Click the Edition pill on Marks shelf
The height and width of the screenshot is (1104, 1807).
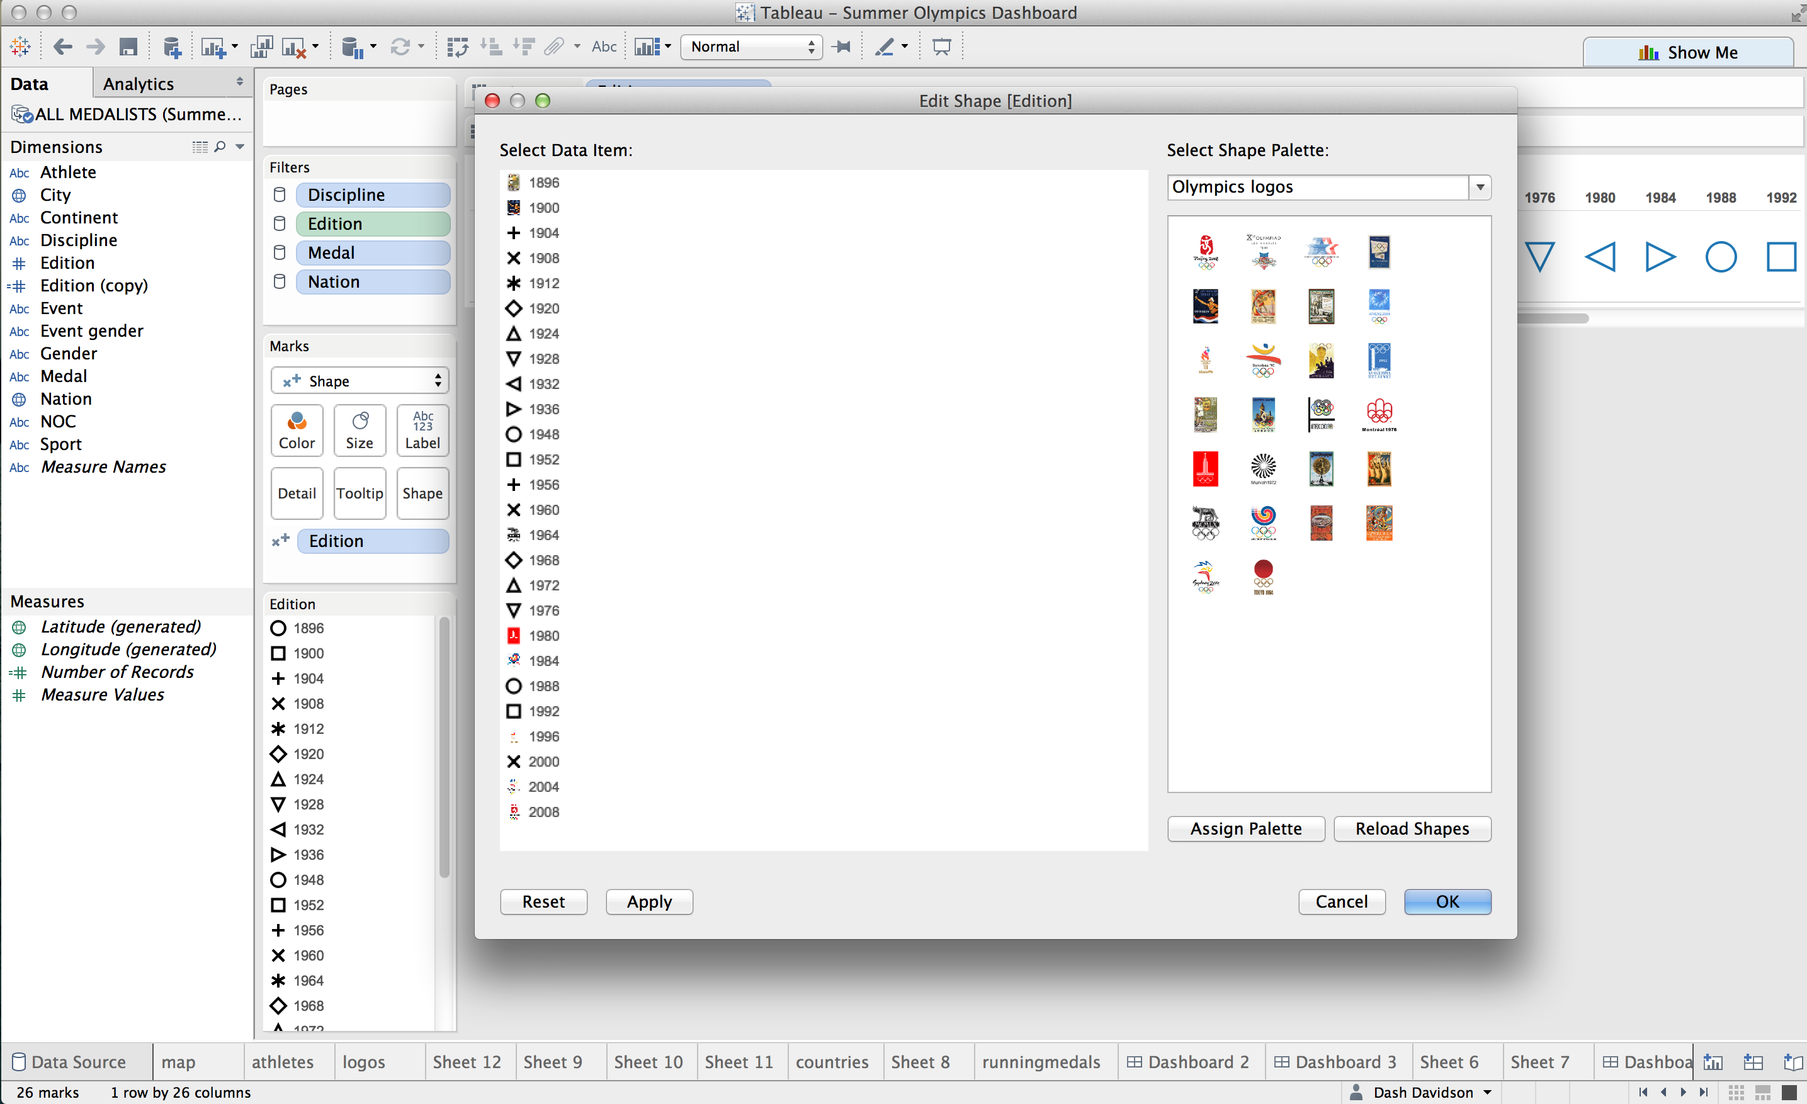[x=373, y=541]
